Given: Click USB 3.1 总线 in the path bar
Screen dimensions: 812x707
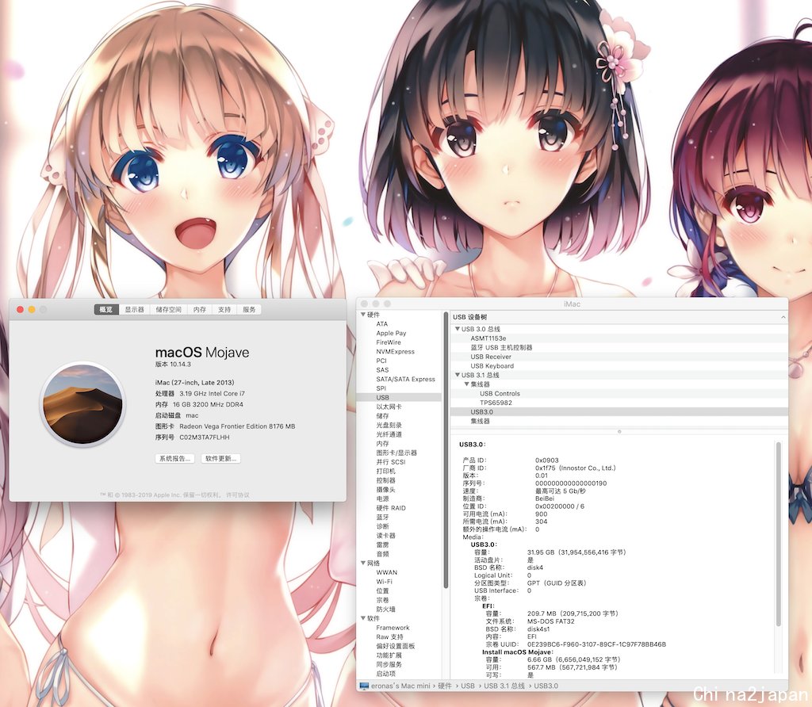Looking at the screenshot, I should (x=504, y=686).
